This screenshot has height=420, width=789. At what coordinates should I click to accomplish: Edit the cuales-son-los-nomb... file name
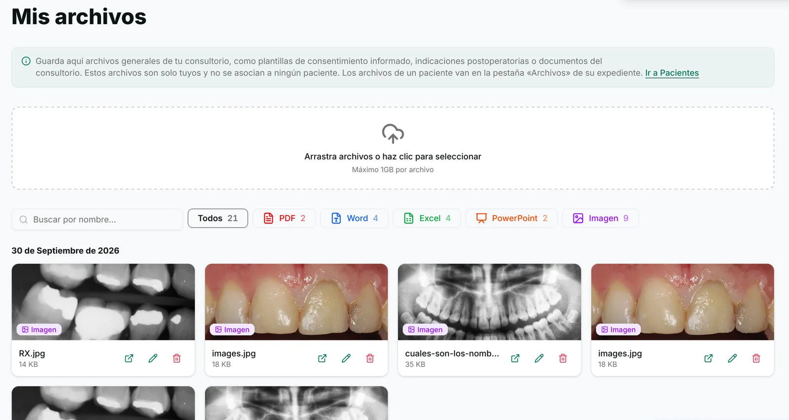click(539, 358)
